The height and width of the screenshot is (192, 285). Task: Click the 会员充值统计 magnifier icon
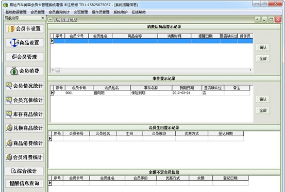point(9,100)
